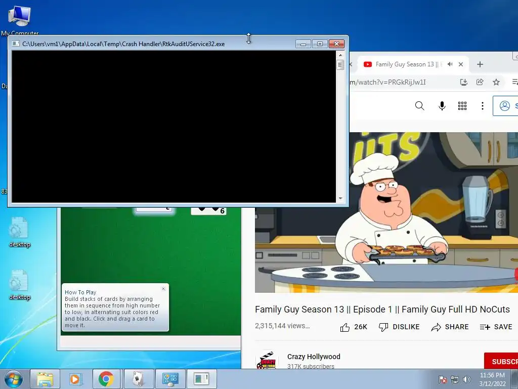
Task: Like the video with thumbs up
Action: coord(354,327)
